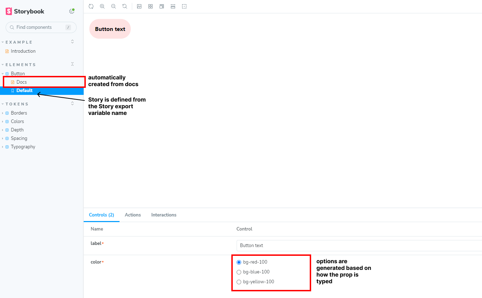Pick the bg-yellow-100 radio option
The height and width of the screenshot is (298, 482).
point(239,282)
